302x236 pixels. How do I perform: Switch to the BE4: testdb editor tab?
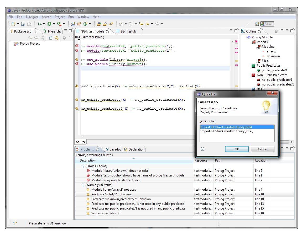pyautogui.click(x=128, y=31)
